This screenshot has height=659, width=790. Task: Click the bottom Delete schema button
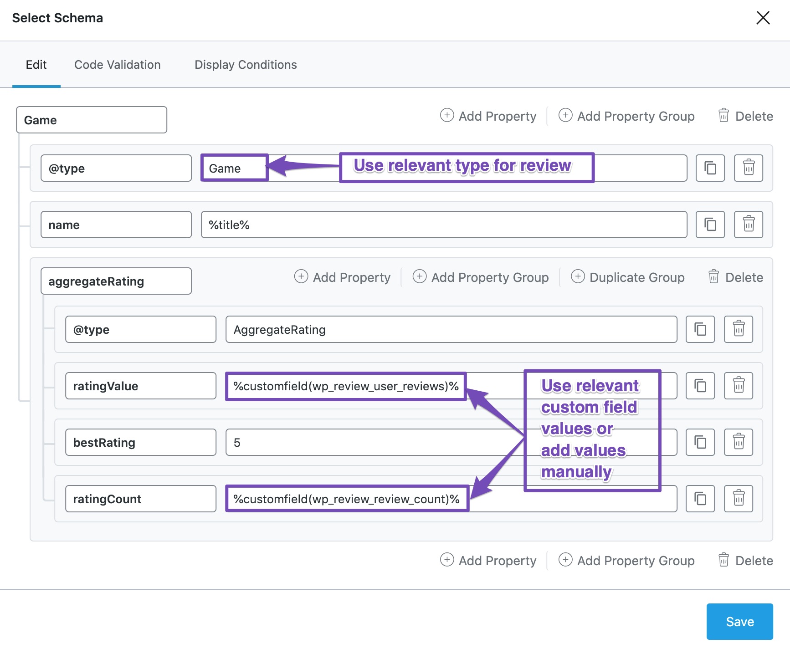(x=745, y=561)
